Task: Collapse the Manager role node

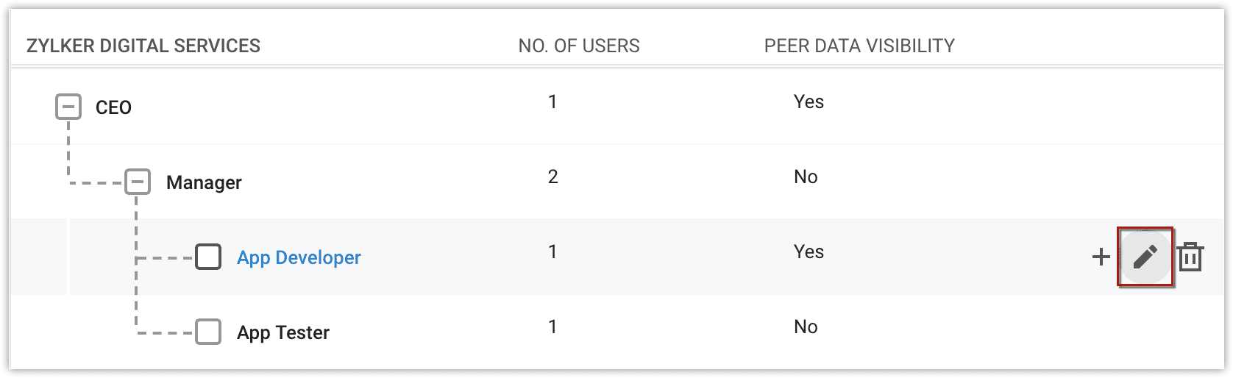Action: point(138,182)
